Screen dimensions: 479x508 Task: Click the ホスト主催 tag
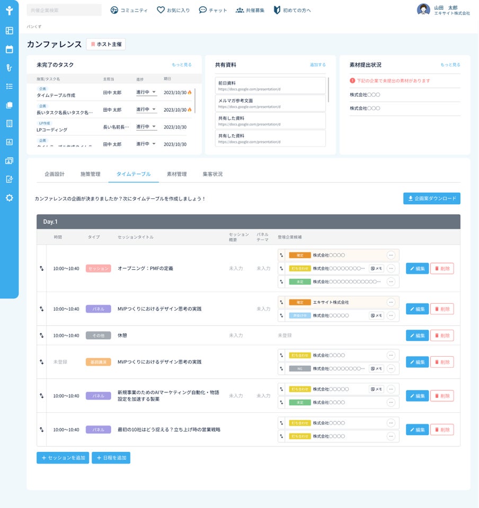pyautogui.click(x=106, y=44)
